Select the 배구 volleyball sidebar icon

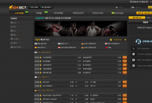click(x=12, y=35)
